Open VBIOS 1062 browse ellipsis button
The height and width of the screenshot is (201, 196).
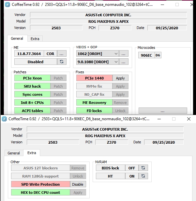point(124,53)
